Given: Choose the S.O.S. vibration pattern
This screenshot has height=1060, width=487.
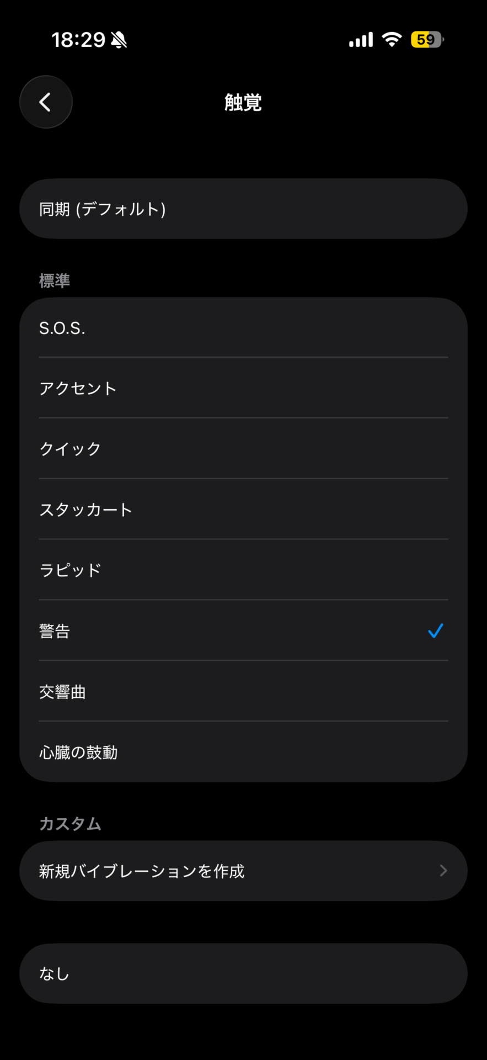Looking at the screenshot, I should [x=243, y=328].
